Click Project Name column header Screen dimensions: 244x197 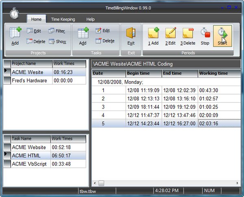click(x=32, y=64)
